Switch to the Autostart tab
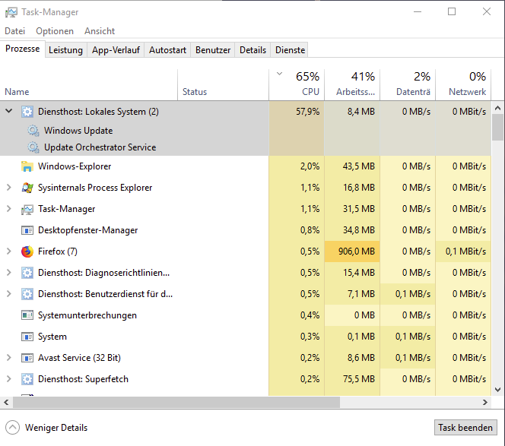This screenshot has height=446, width=505. click(x=167, y=50)
